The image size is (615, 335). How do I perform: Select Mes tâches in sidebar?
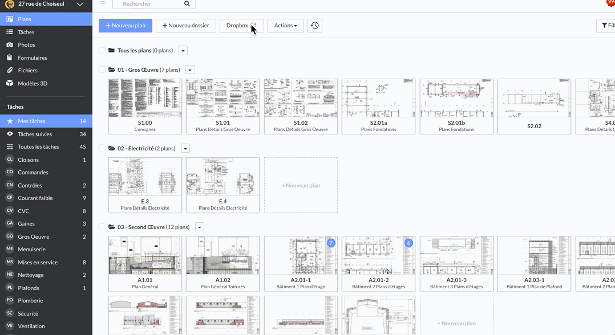32,121
